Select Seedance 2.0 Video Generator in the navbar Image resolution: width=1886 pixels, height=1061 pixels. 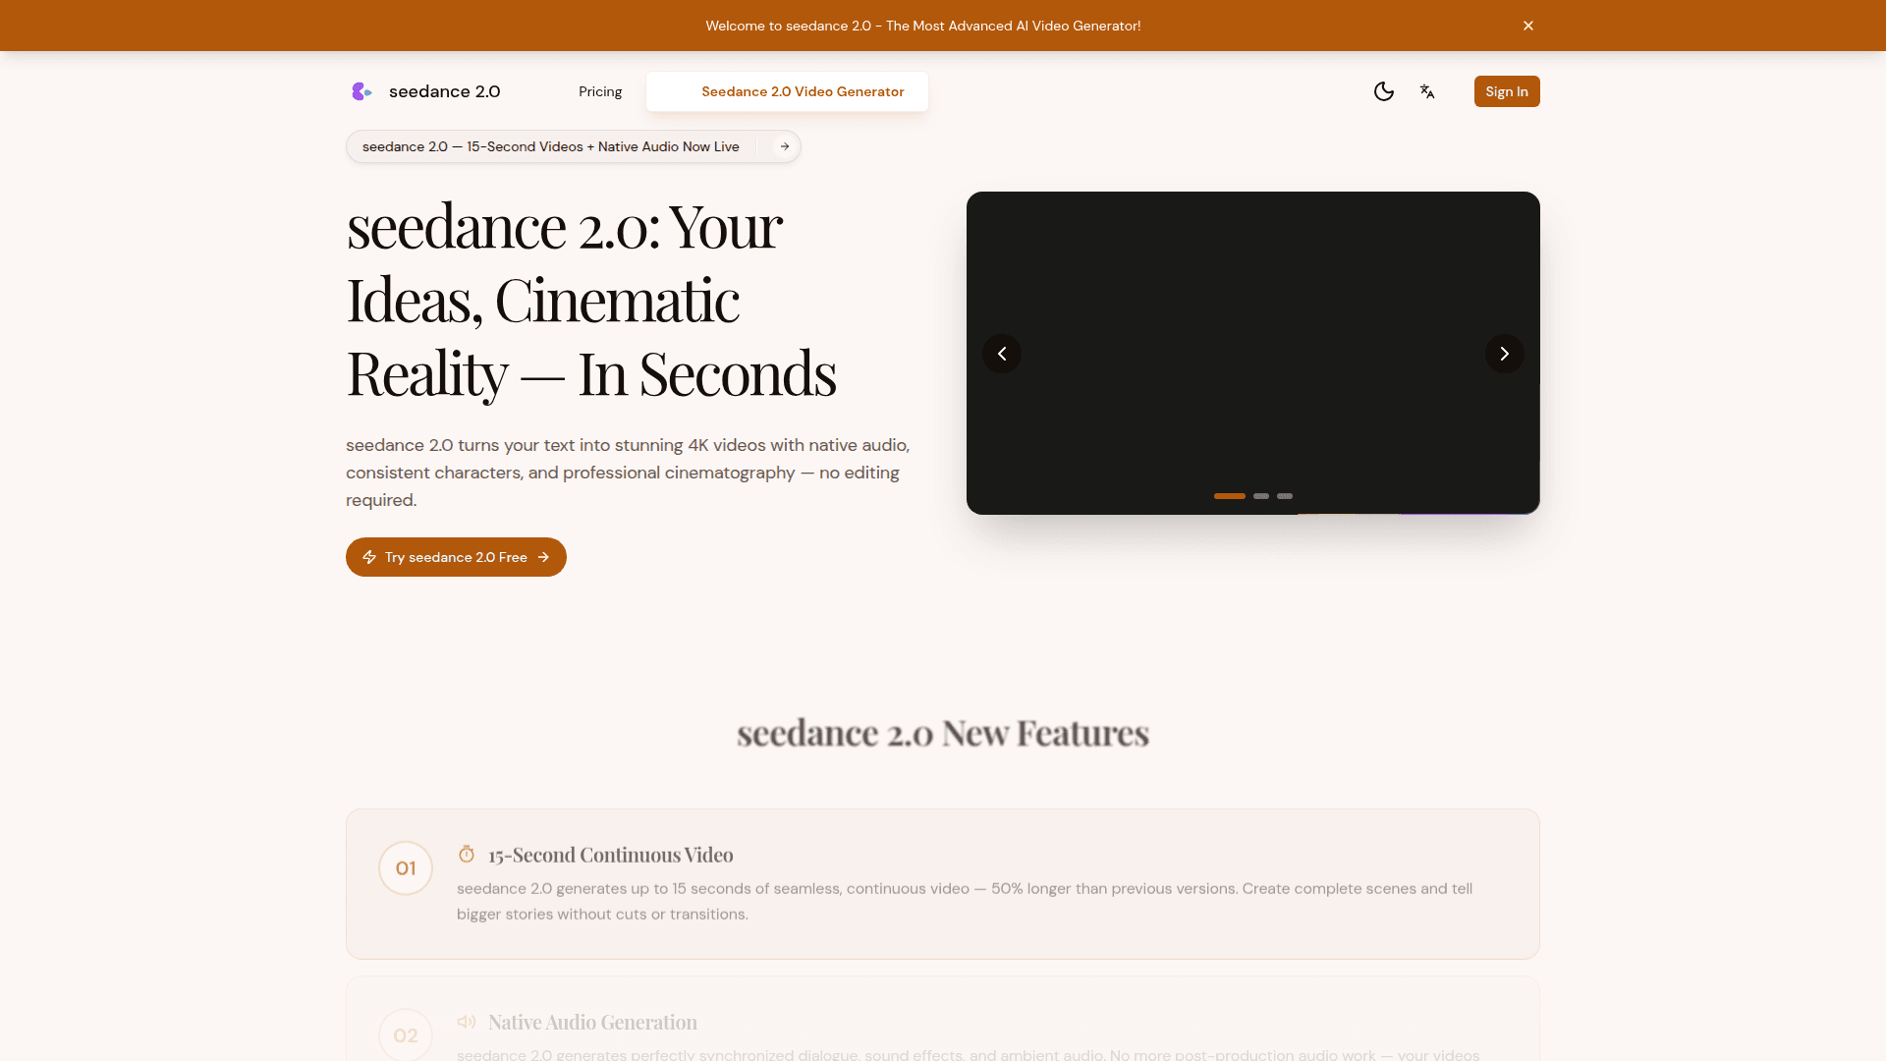pos(802,91)
